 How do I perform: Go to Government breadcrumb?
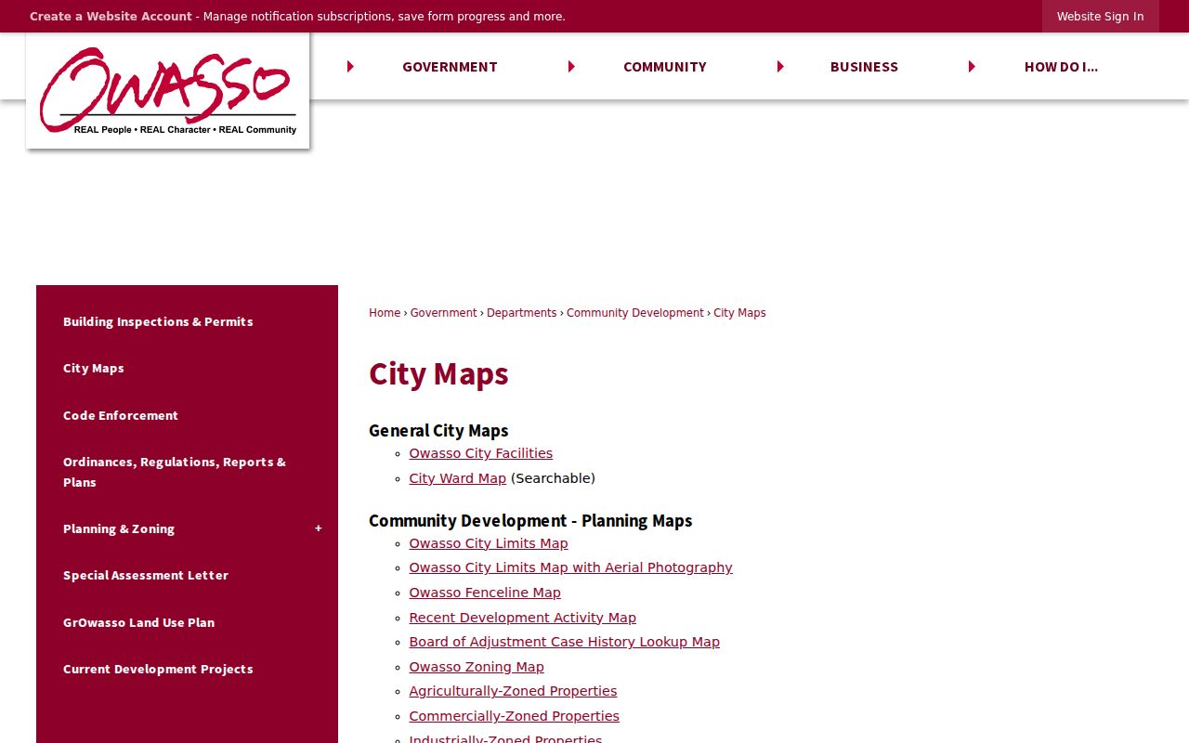pos(443,313)
